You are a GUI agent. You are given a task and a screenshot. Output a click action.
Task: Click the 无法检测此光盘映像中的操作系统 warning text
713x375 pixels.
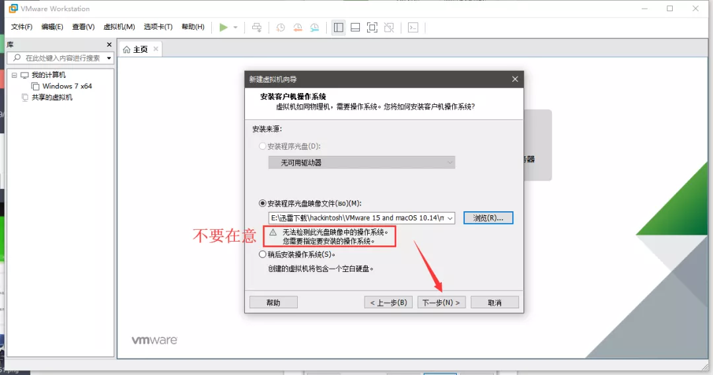click(x=335, y=232)
